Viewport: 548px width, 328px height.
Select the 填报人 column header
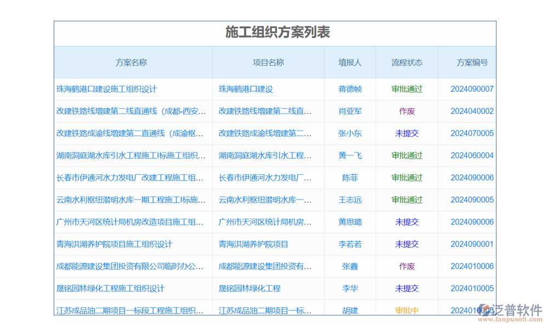350,62
